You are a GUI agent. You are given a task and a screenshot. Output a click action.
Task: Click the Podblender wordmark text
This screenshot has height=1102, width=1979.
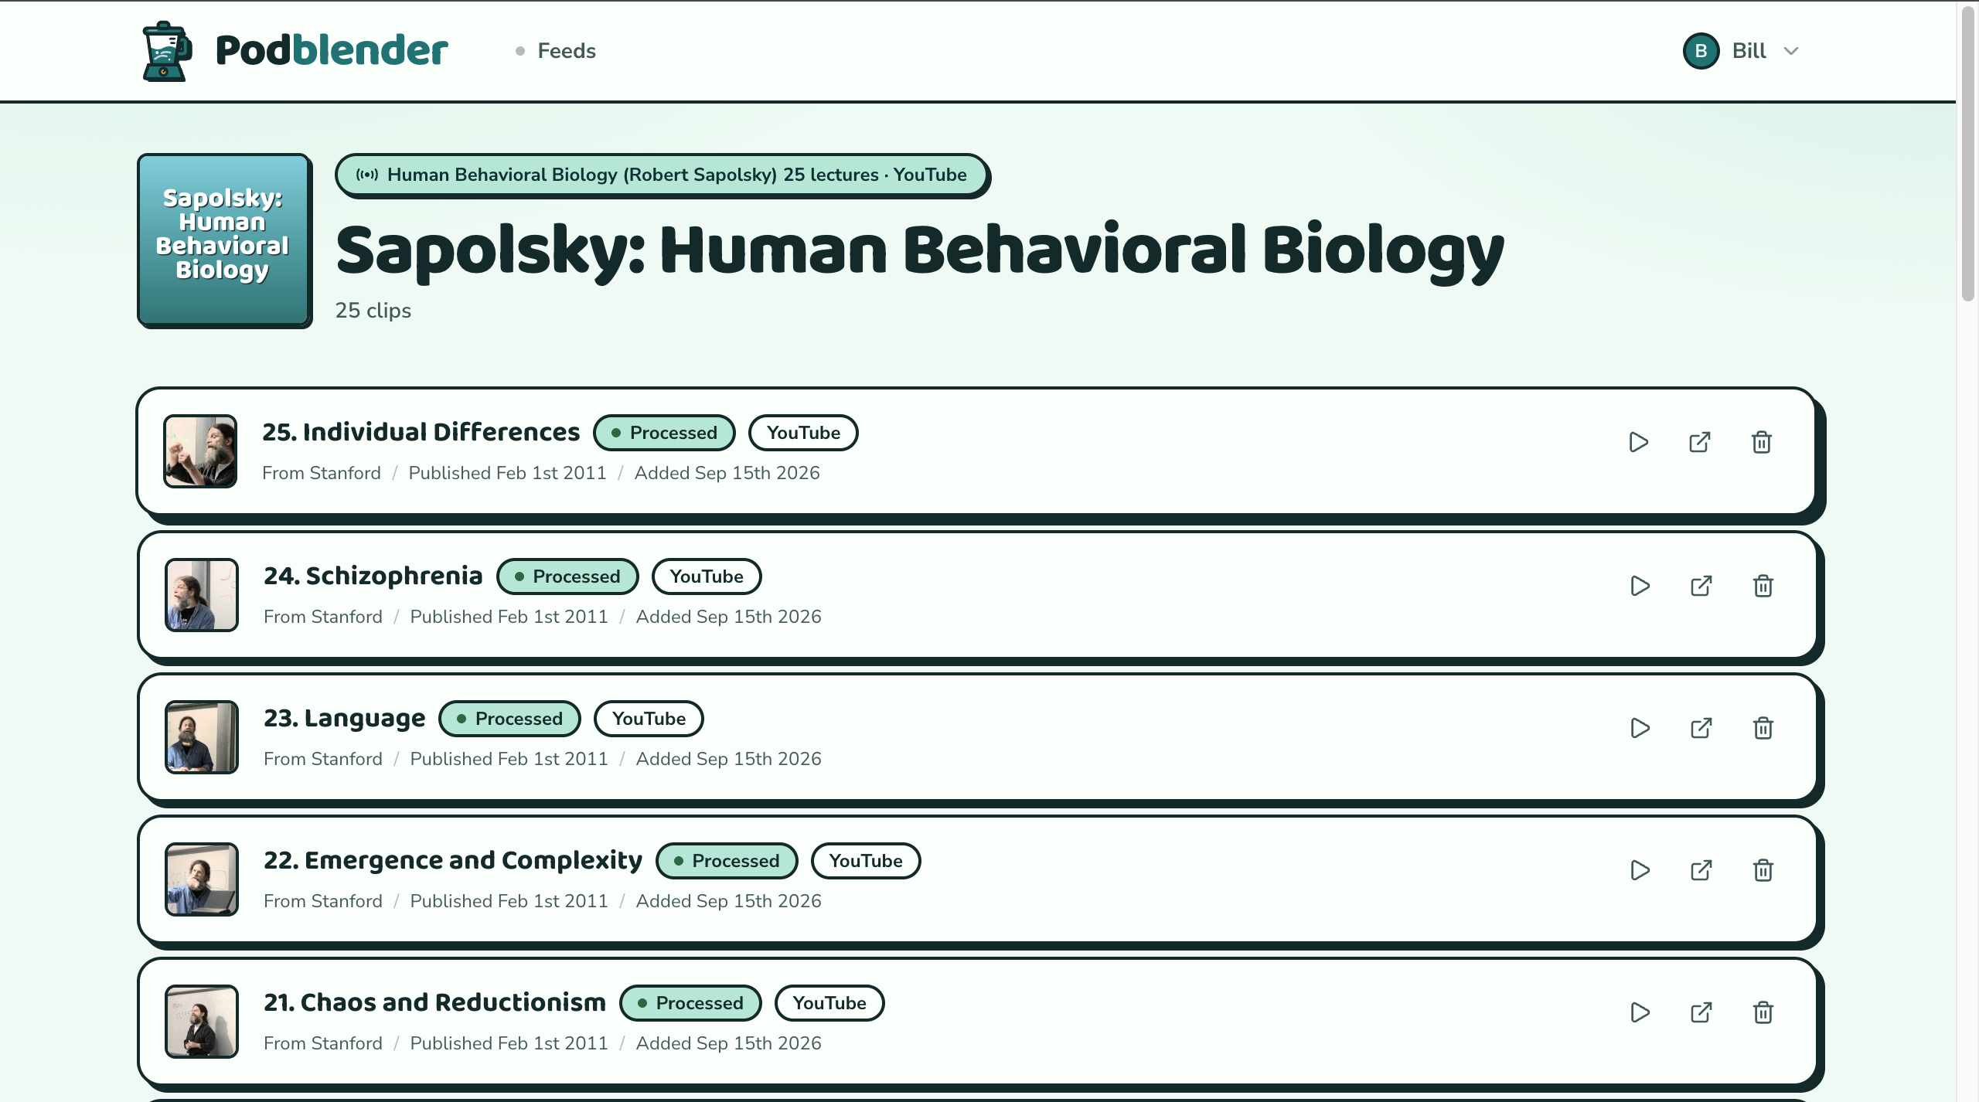click(x=332, y=51)
